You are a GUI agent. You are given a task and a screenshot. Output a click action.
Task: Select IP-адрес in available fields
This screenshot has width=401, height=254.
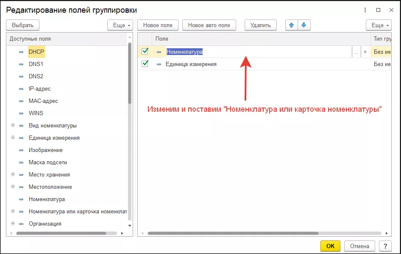coord(40,88)
